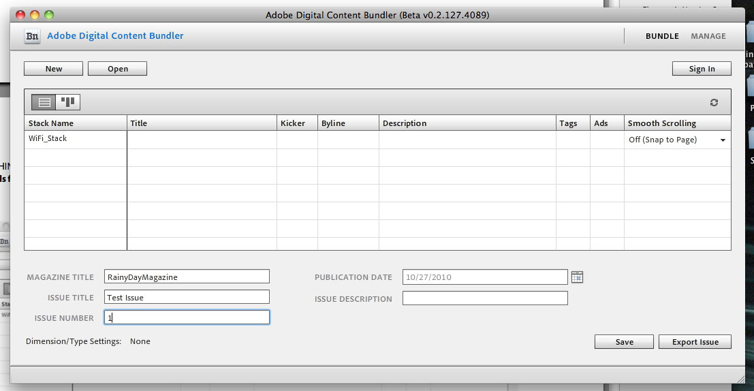The height and width of the screenshot is (391, 754).
Task: Click the Kicker column header
Action: point(297,123)
